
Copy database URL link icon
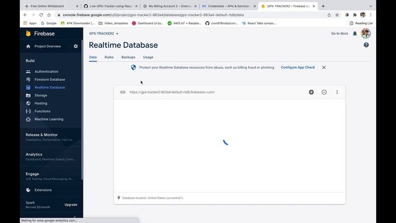[x=123, y=92]
